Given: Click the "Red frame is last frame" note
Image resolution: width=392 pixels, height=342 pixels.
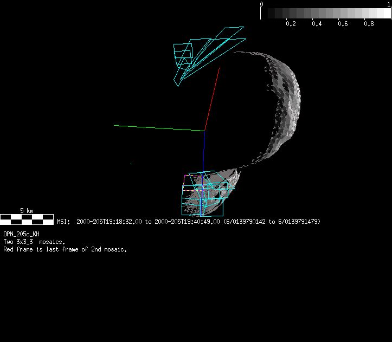Looking at the screenshot, I should (65, 249).
